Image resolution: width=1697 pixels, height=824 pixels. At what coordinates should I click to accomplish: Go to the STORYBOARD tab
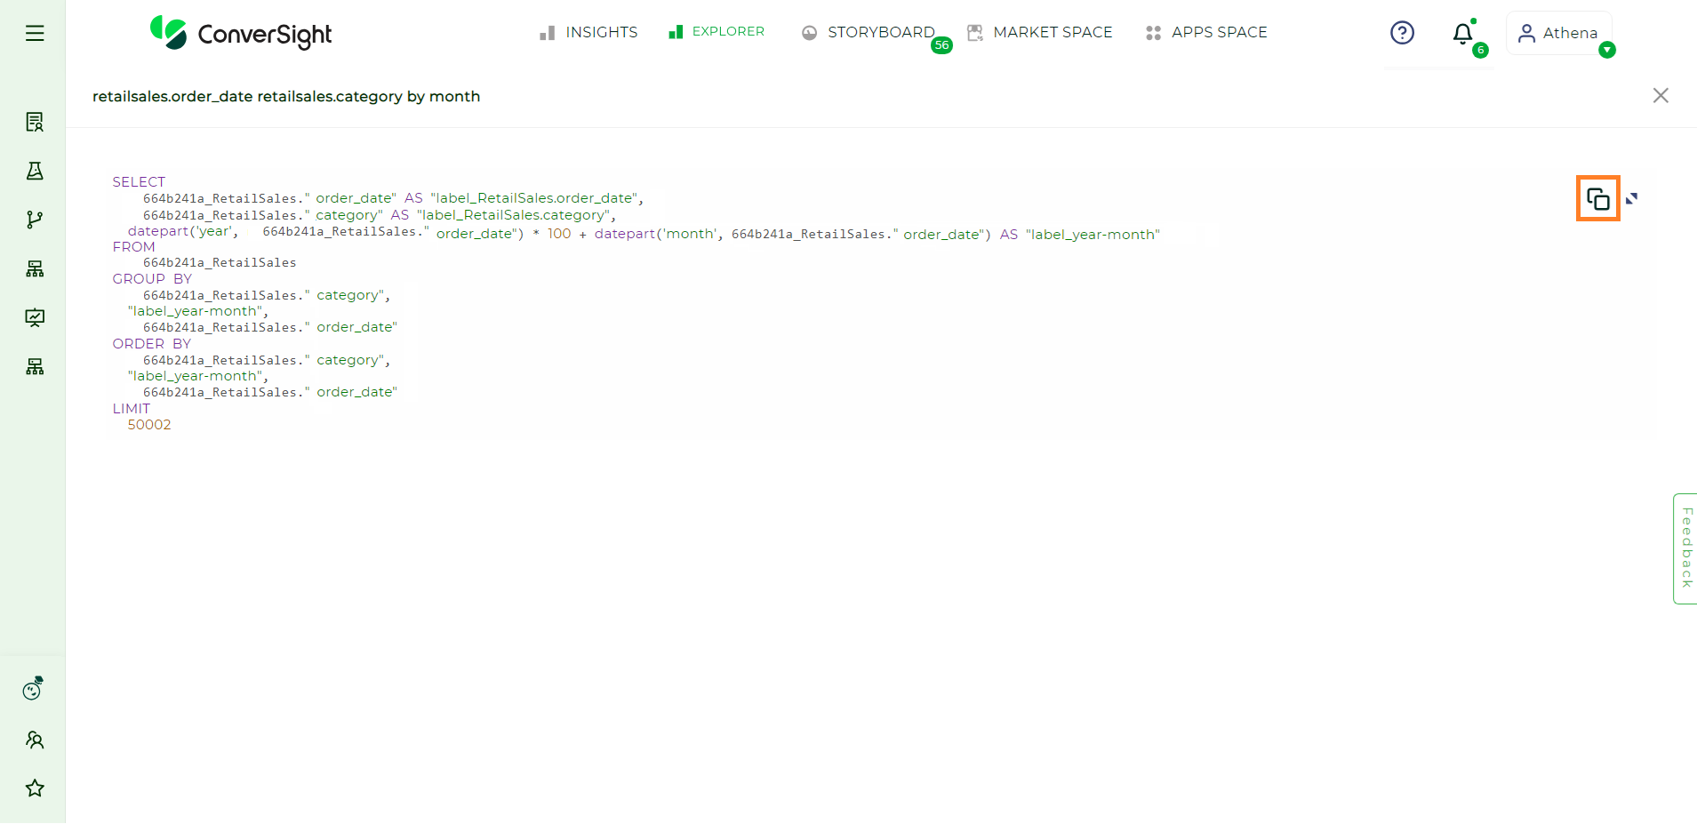[869, 33]
